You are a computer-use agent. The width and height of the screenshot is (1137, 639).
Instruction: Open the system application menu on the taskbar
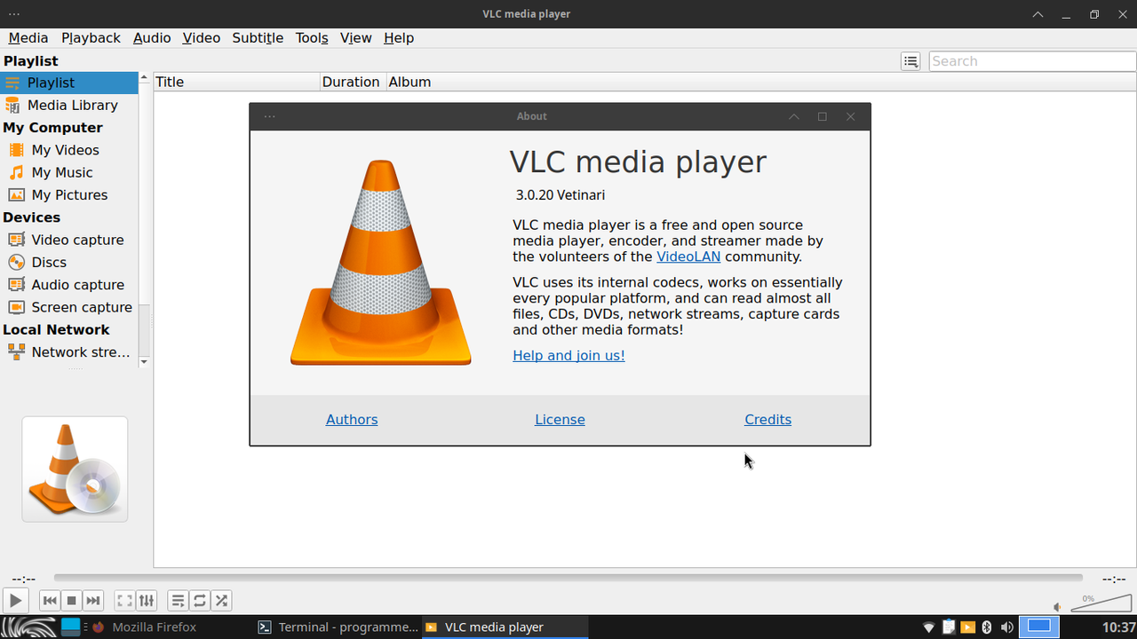coord(28,627)
